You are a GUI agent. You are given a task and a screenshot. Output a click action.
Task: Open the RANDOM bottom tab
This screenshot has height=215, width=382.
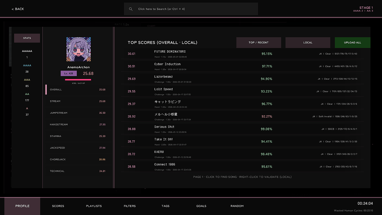[x=237, y=206]
